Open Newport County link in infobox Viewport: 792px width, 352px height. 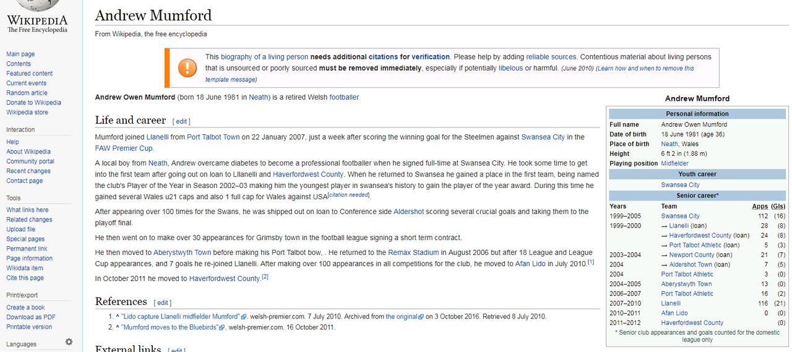(692, 255)
